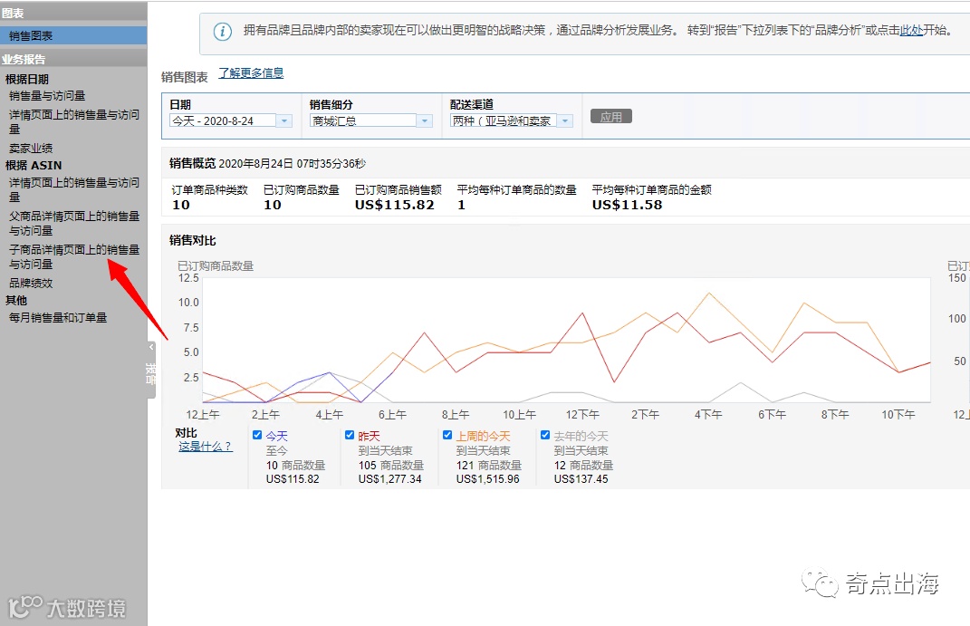This screenshot has width=970, height=626.
Task: Uncheck the 上周的今天 comparison checkbox
Action: (x=447, y=435)
